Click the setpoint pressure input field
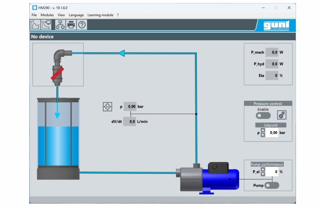The width and height of the screenshot is (321, 207). tap(272, 133)
